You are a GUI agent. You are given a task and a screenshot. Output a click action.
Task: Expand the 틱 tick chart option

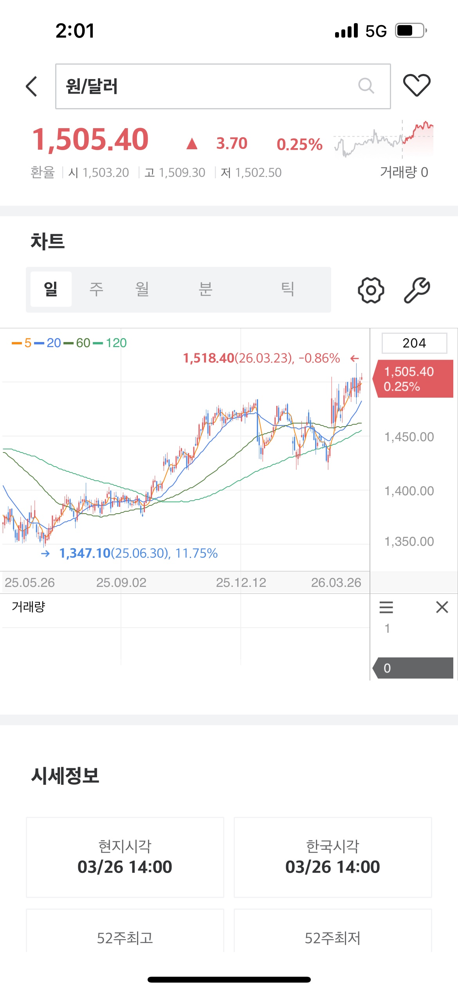[x=288, y=289]
